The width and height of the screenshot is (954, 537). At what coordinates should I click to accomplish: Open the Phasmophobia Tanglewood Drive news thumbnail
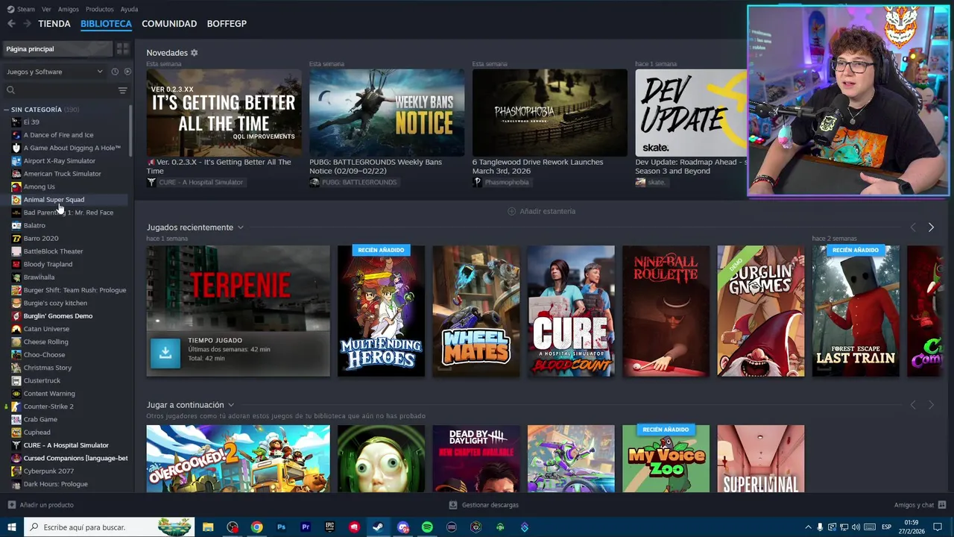click(x=550, y=113)
